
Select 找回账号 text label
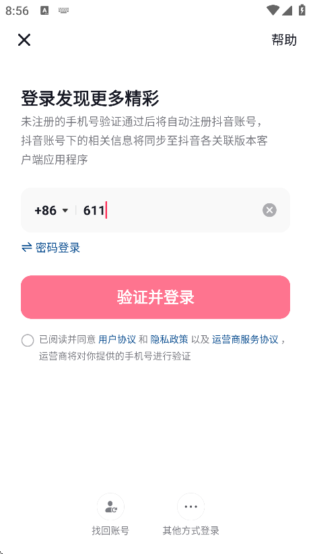coord(110,530)
